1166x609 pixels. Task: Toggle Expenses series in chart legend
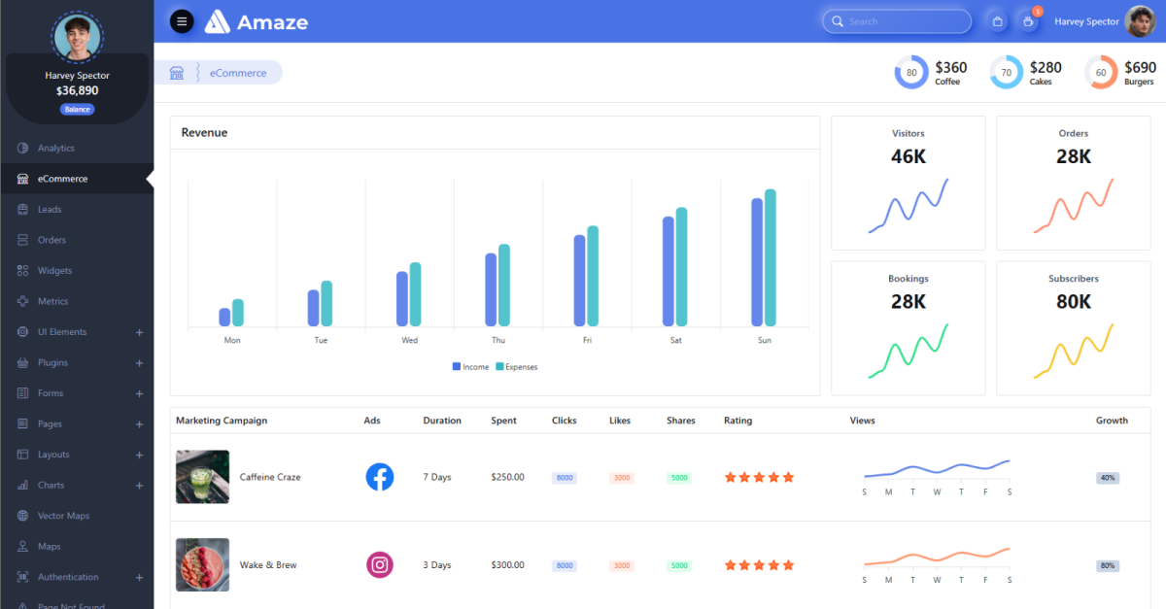click(x=516, y=367)
